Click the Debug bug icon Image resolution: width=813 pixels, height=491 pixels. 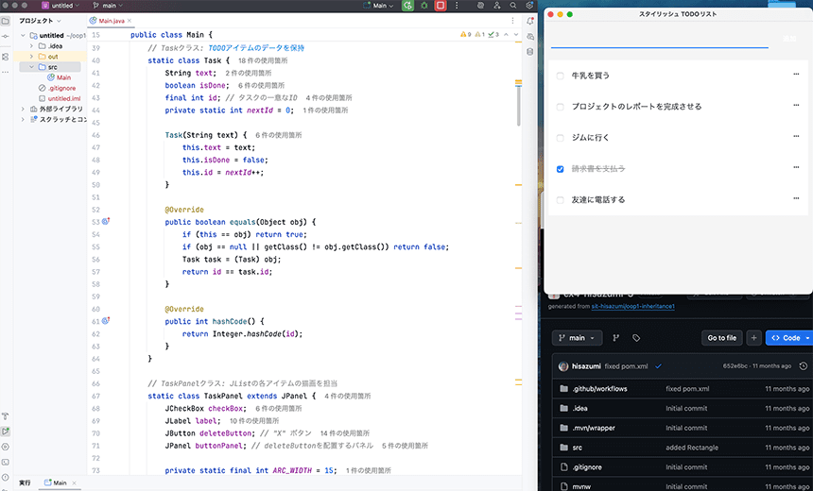point(424,6)
